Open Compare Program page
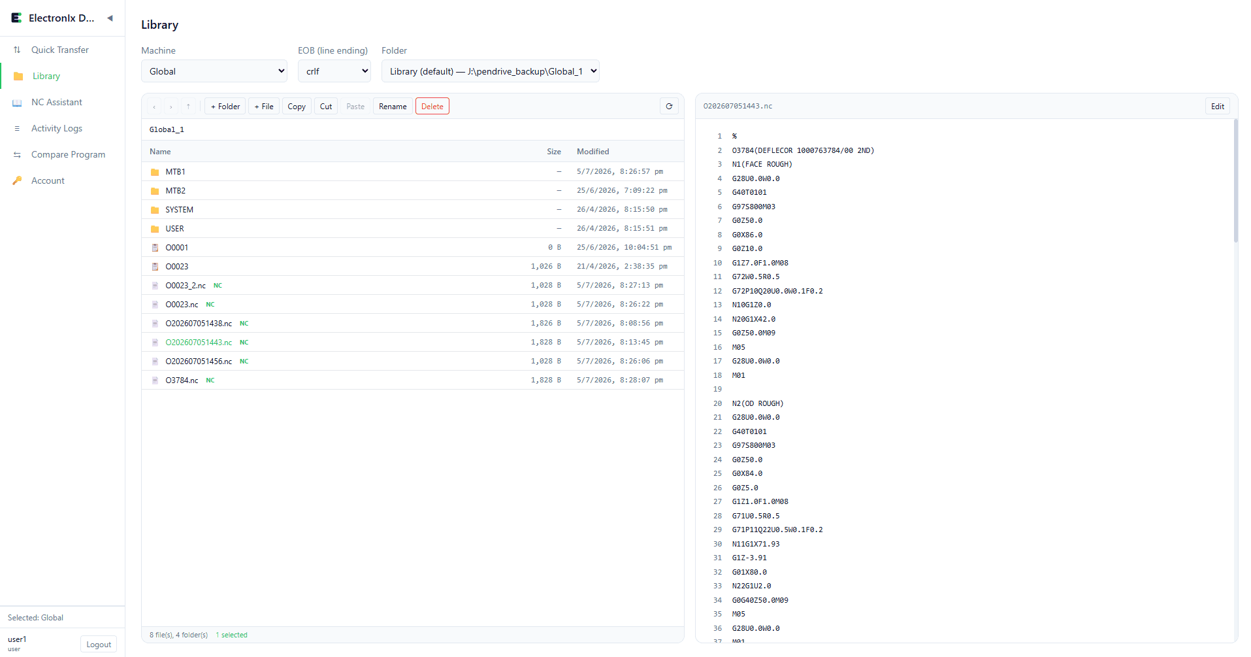Image resolution: width=1251 pixels, height=657 pixels. click(x=68, y=154)
